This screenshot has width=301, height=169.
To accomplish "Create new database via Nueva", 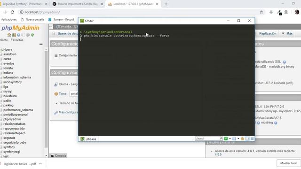I will 8,50.
